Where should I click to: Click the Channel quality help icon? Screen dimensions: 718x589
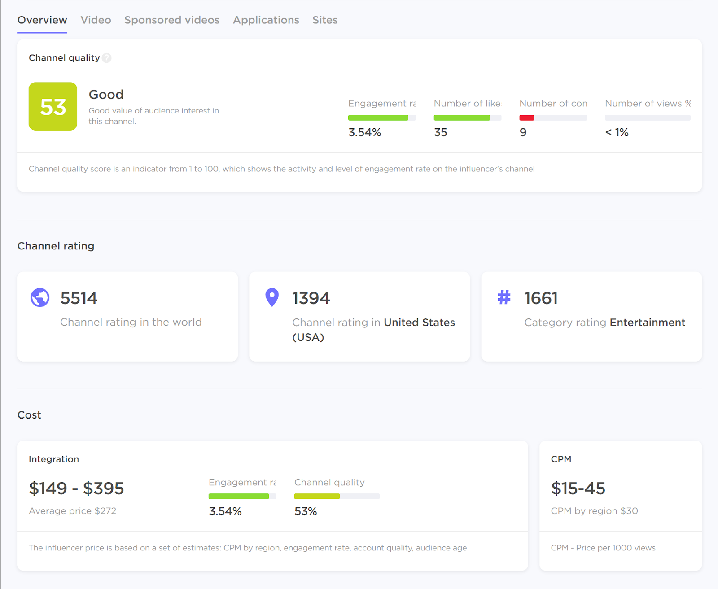click(x=107, y=58)
